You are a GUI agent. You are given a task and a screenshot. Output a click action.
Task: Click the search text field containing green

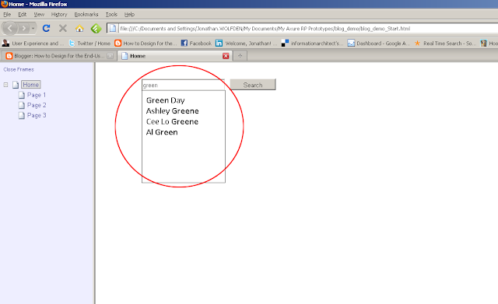(x=184, y=85)
